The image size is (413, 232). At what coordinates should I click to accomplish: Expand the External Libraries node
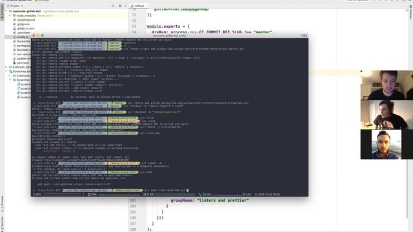pos(6,67)
